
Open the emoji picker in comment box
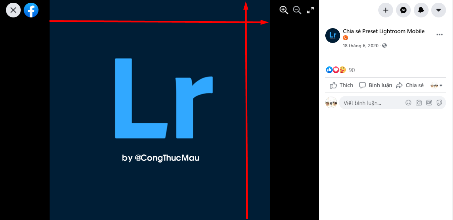(408, 103)
